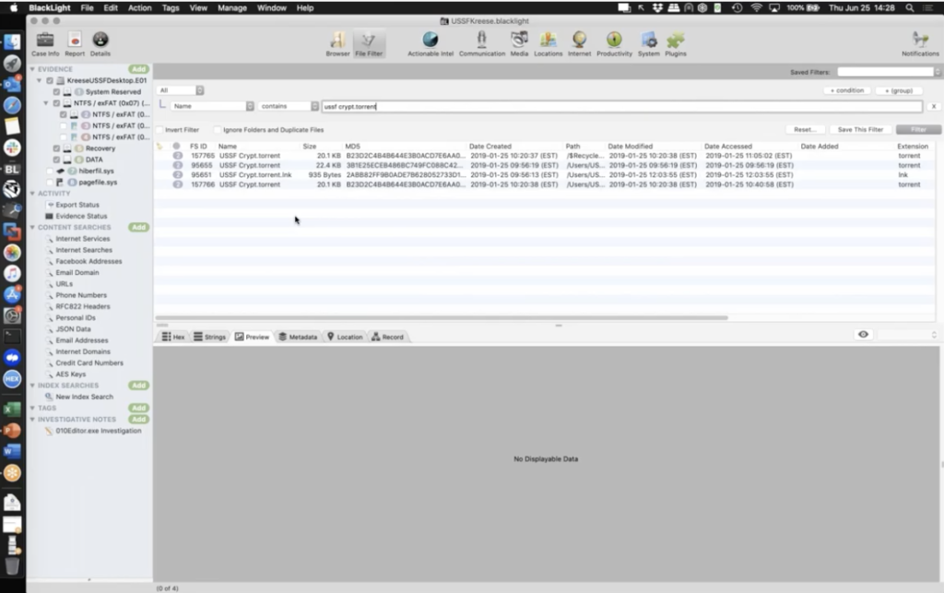
Task: Open the Locations view
Action: (548, 44)
